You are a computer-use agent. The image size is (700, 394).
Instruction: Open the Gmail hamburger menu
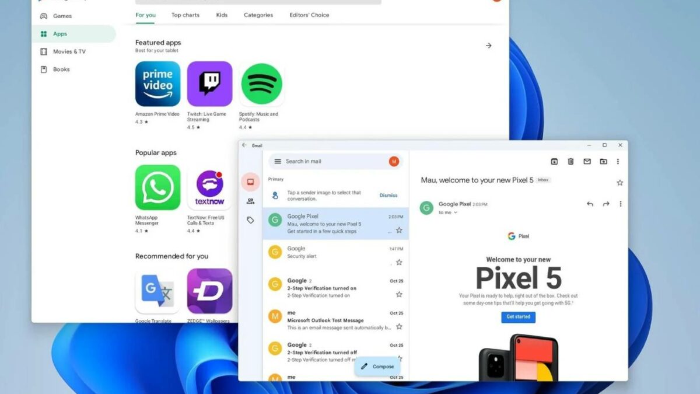278,162
